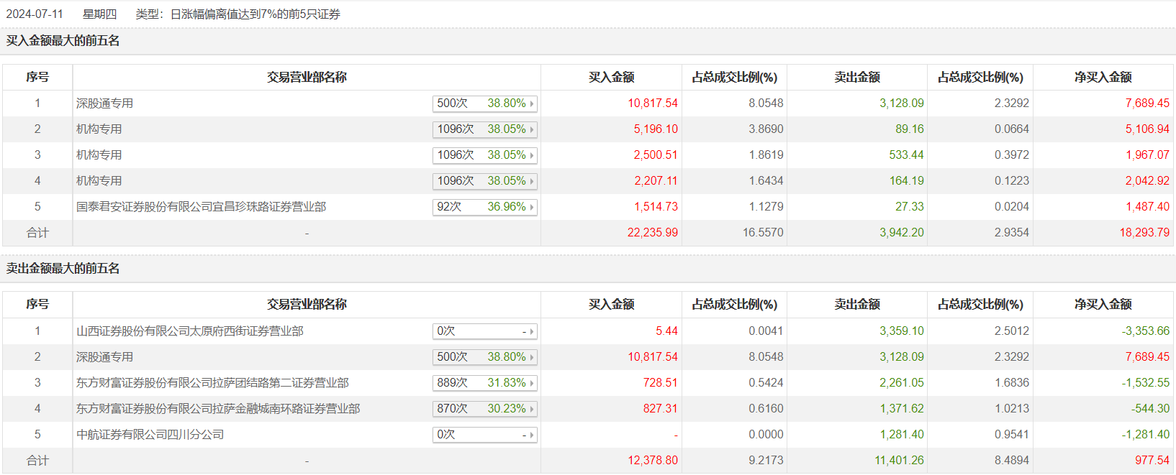Viewport: 1176px width, 475px height.
Task: Click arrow icon in 1096次 box of buy row 4
Action: click(532, 182)
